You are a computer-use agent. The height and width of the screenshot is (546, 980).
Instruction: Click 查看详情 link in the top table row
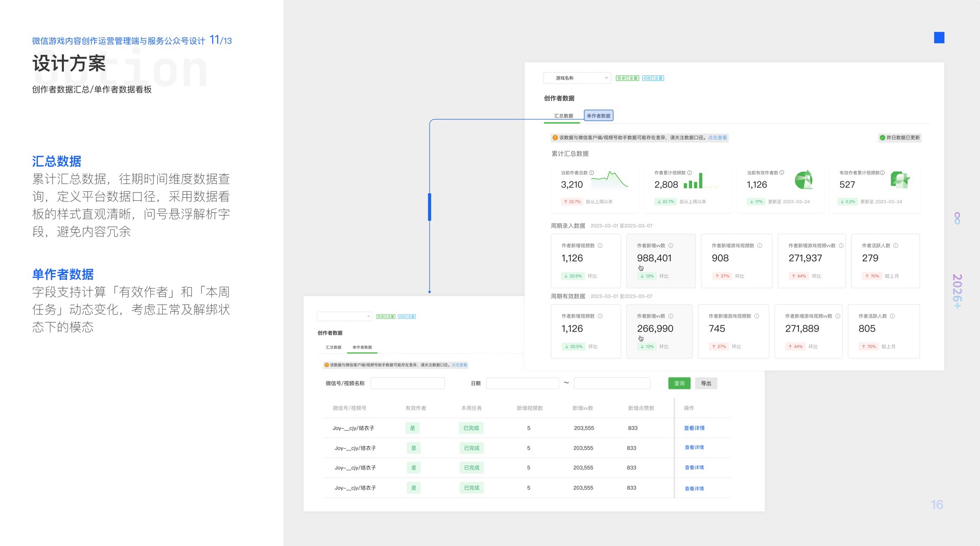694,428
